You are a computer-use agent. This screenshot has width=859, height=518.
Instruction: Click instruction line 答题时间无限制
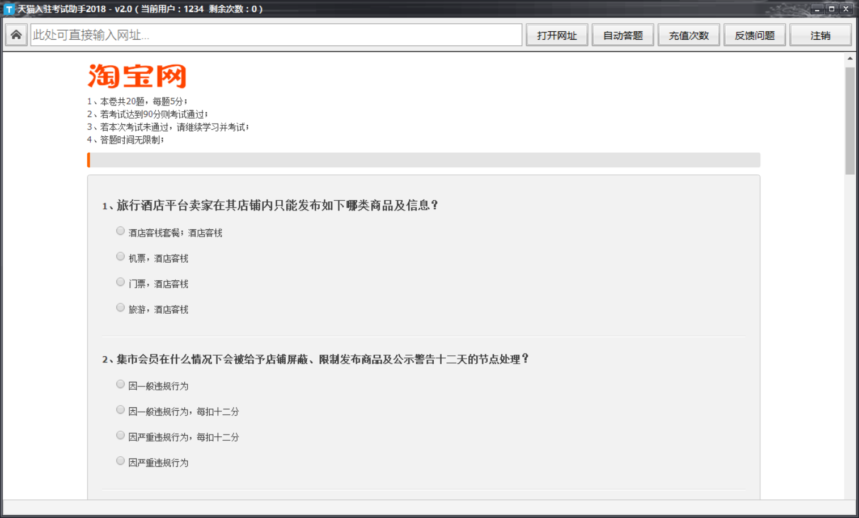click(125, 140)
